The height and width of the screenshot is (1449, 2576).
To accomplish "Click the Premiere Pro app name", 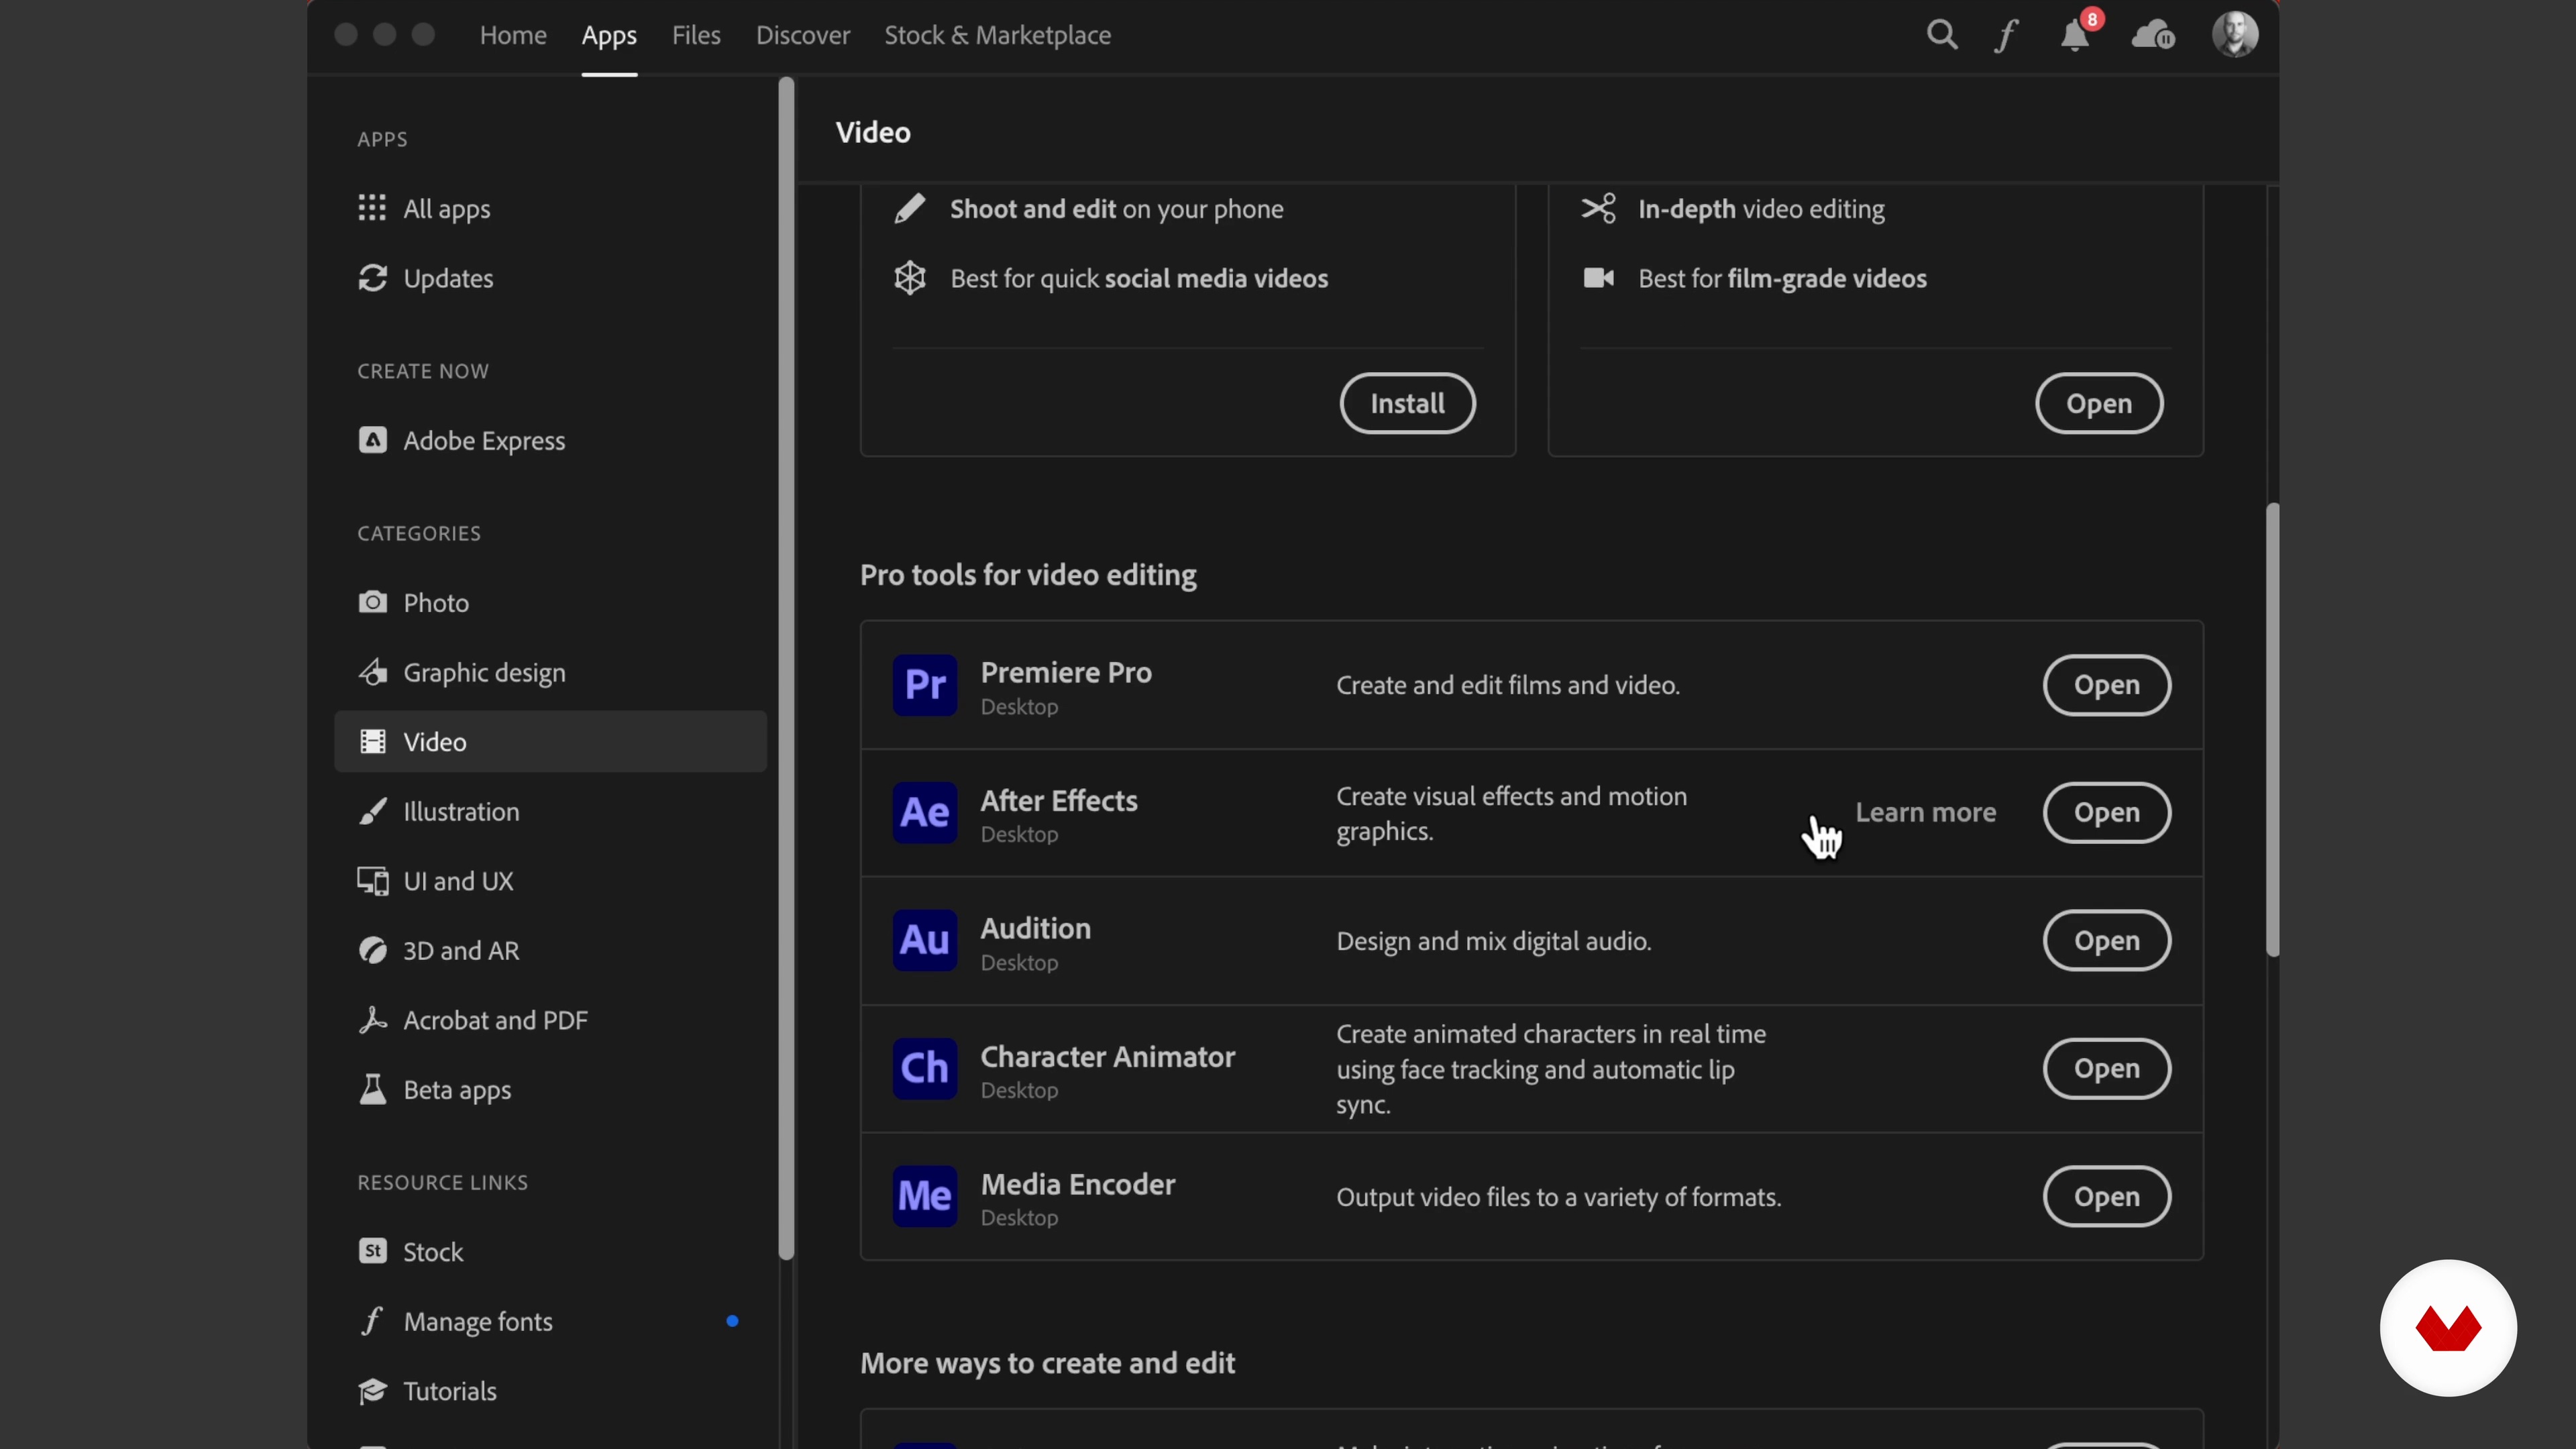I will (1066, 672).
